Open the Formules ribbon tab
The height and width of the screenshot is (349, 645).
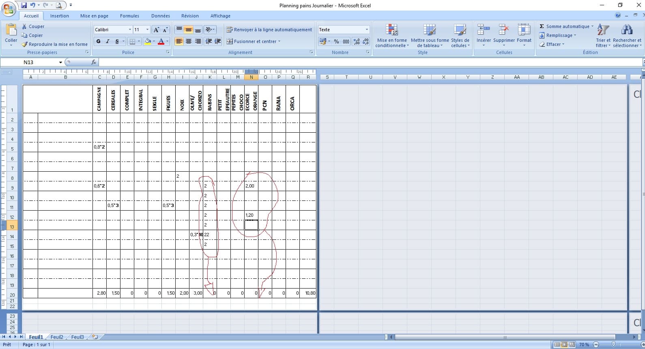129,16
